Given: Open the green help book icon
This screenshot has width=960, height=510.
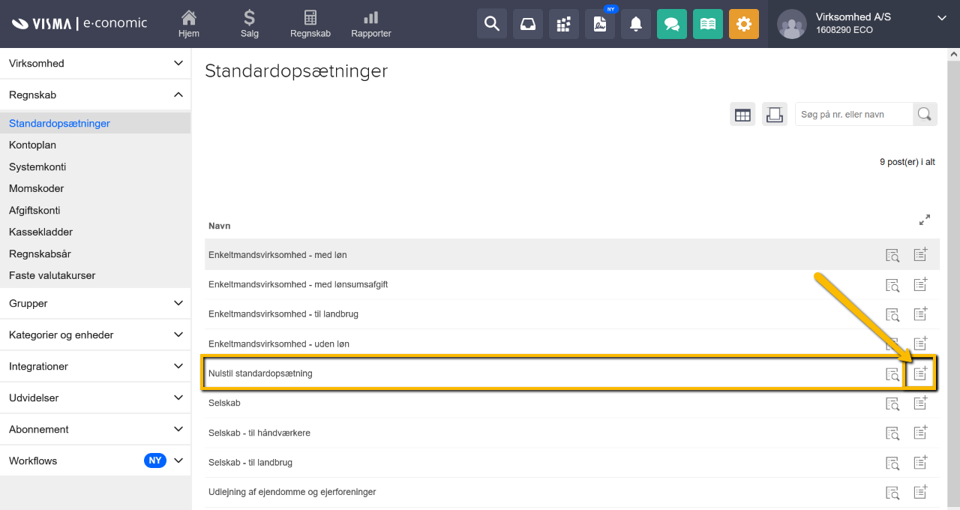Looking at the screenshot, I should coord(708,24).
